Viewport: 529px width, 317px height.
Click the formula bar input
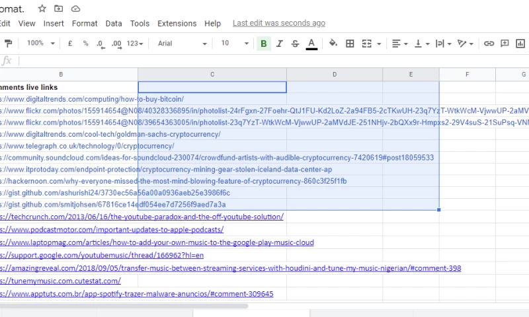point(273,61)
